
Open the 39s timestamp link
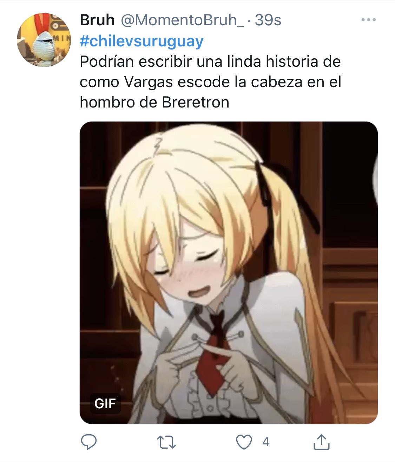coord(268,20)
